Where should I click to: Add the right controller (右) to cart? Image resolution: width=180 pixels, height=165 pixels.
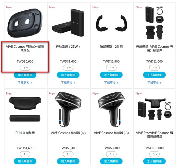tap(111, 161)
